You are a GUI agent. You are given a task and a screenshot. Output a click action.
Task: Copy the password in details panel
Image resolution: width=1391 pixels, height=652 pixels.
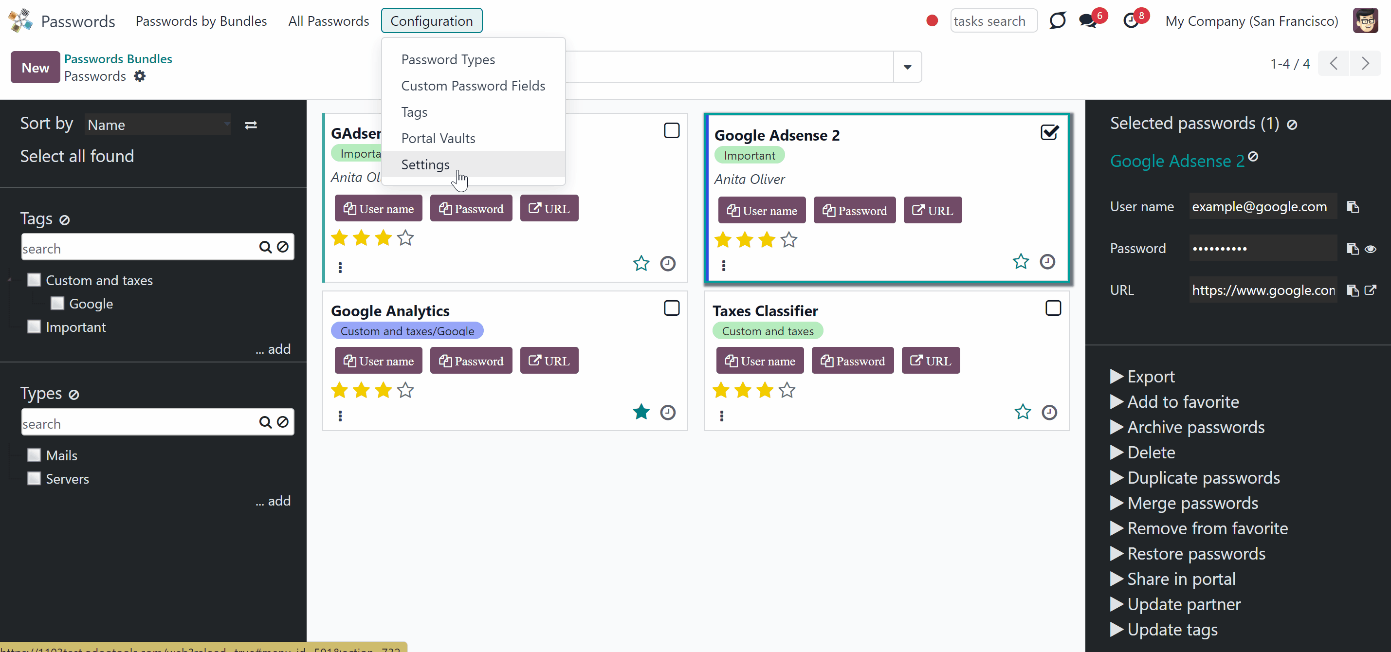pos(1353,248)
